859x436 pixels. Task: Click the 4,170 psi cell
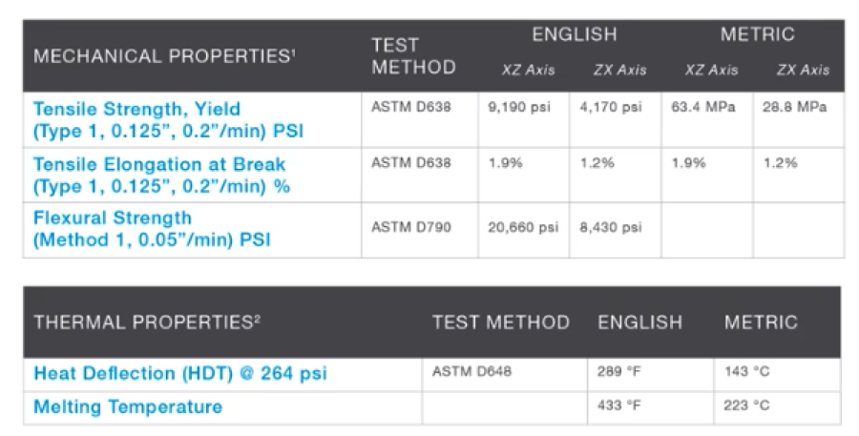click(610, 108)
